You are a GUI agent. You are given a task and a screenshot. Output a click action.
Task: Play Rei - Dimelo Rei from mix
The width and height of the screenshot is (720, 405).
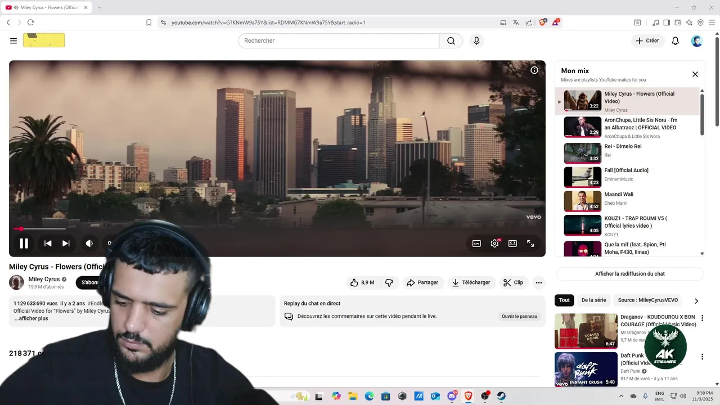coord(627,152)
